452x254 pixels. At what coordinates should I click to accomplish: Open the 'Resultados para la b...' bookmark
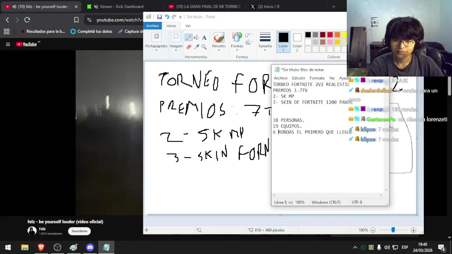(x=42, y=31)
